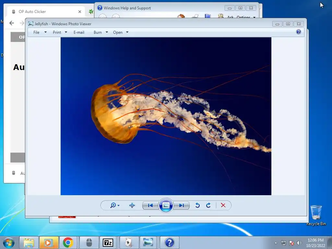Open the zoom magnifier control in Photo Viewer
The image size is (332, 249).
(x=113, y=205)
